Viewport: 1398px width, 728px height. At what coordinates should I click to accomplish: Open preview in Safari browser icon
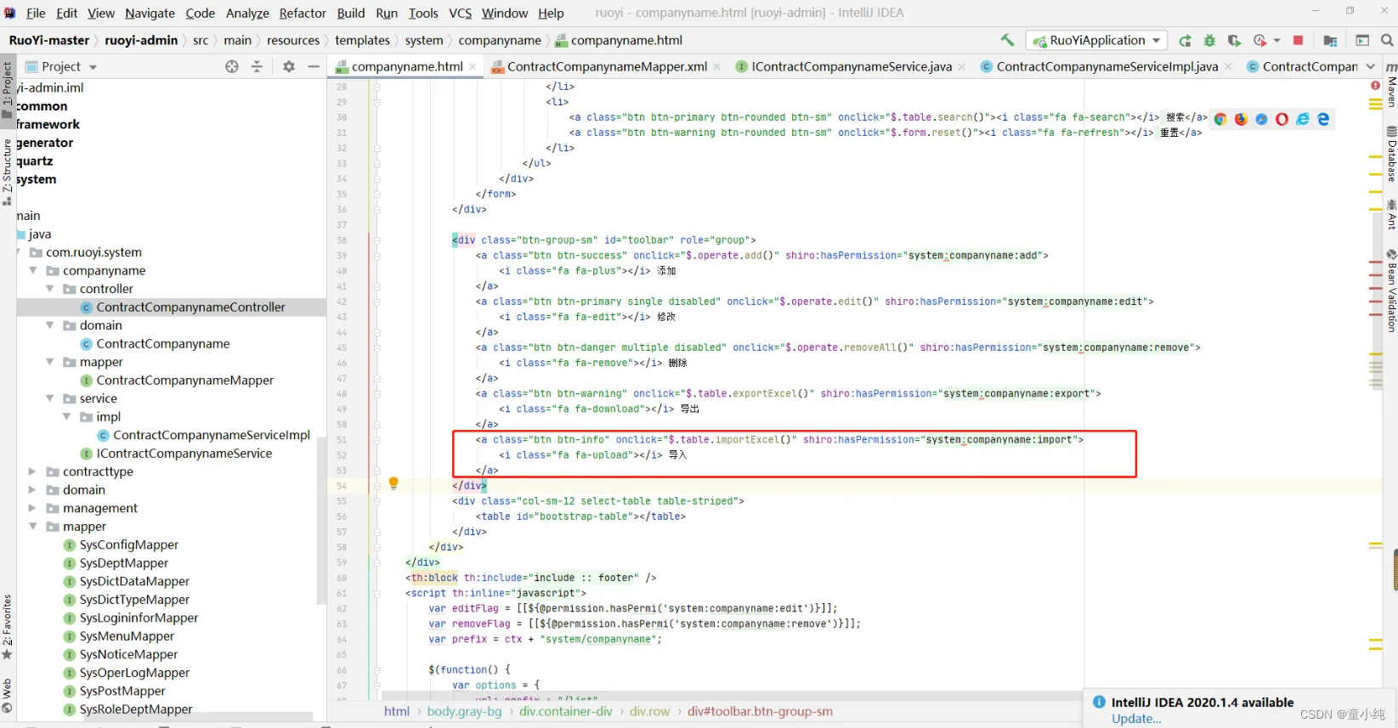coord(1261,119)
